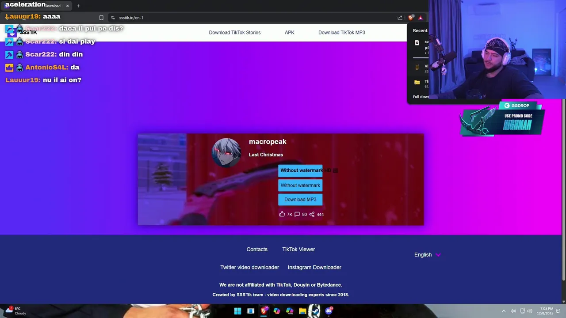
Task: Click the macropeak profile avatar
Action: [226, 152]
